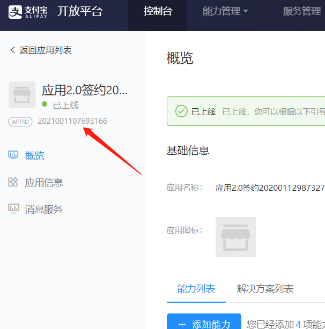
Task: Click the green checkmark status icon
Action: pyautogui.click(x=181, y=111)
